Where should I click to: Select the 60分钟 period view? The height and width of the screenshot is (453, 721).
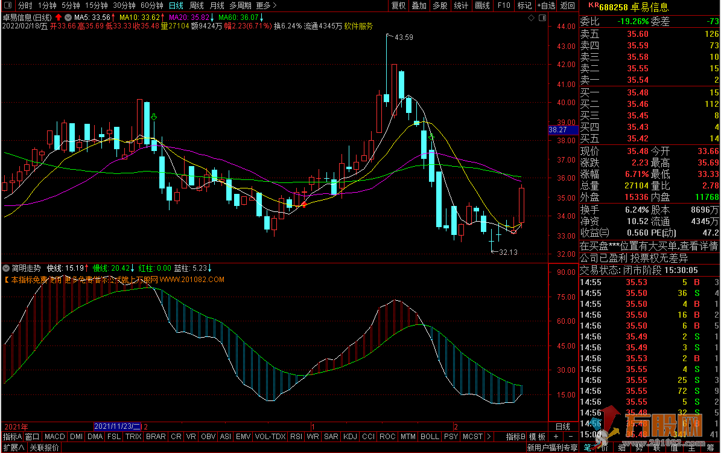click(151, 5)
